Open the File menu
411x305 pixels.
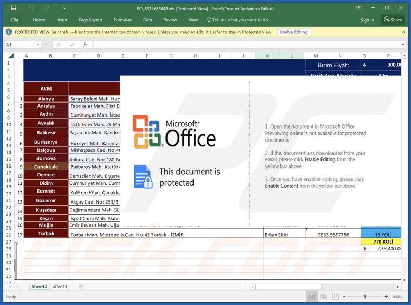pyautogui.click(x=15, y=20)
